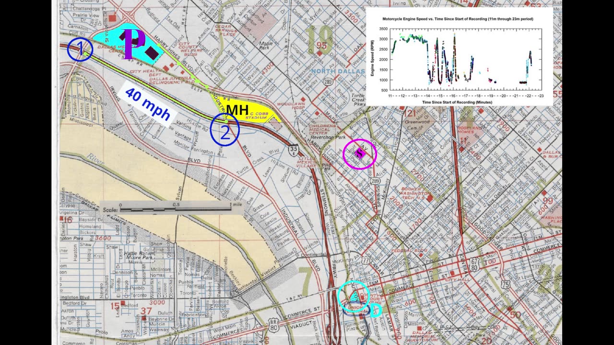
Task: Click the cyan circled marker near Elm
Action: pyautogui.click(x=354, y=297)
